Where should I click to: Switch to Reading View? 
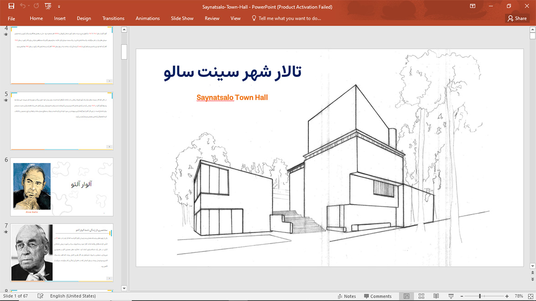[x=436, y=296]
